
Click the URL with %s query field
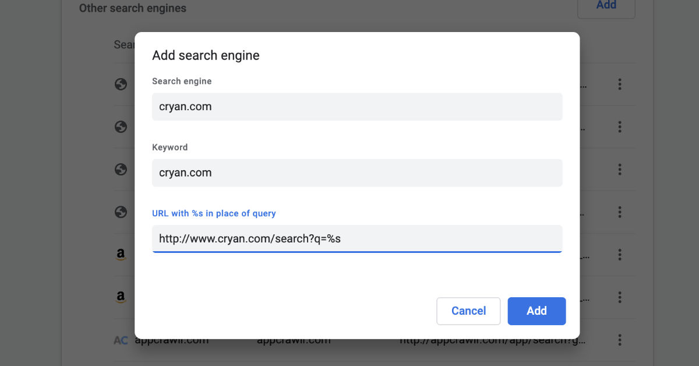click(x=357, y=239)
